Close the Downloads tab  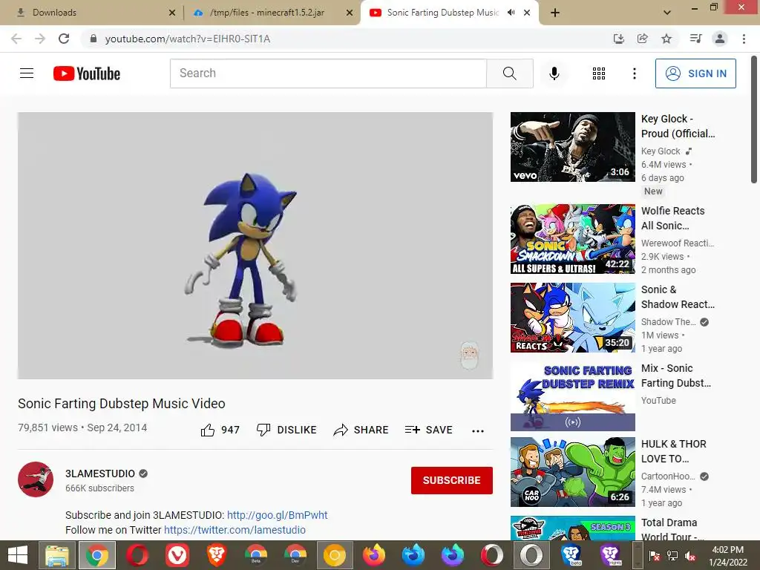(x=172, y=13)
